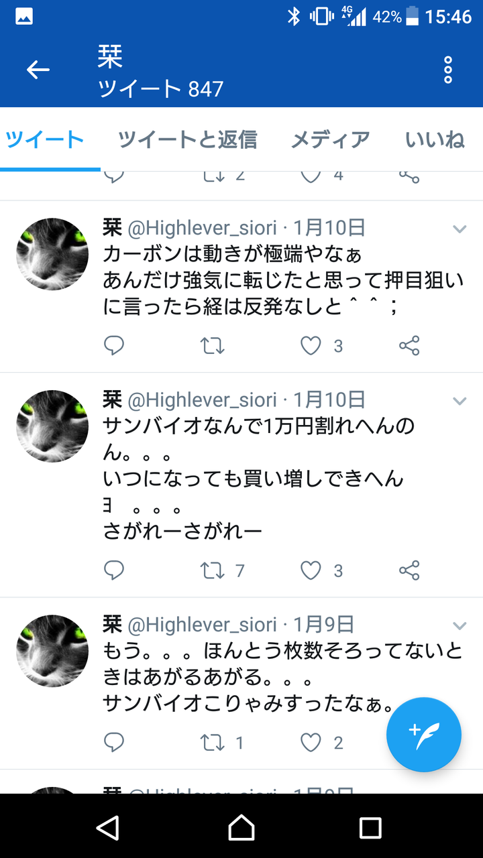The width and height of the screenshot is (483, 858).
Task: Open @Highlever_siori handle on カーボン tweet
Action: (x=202, y=228)
